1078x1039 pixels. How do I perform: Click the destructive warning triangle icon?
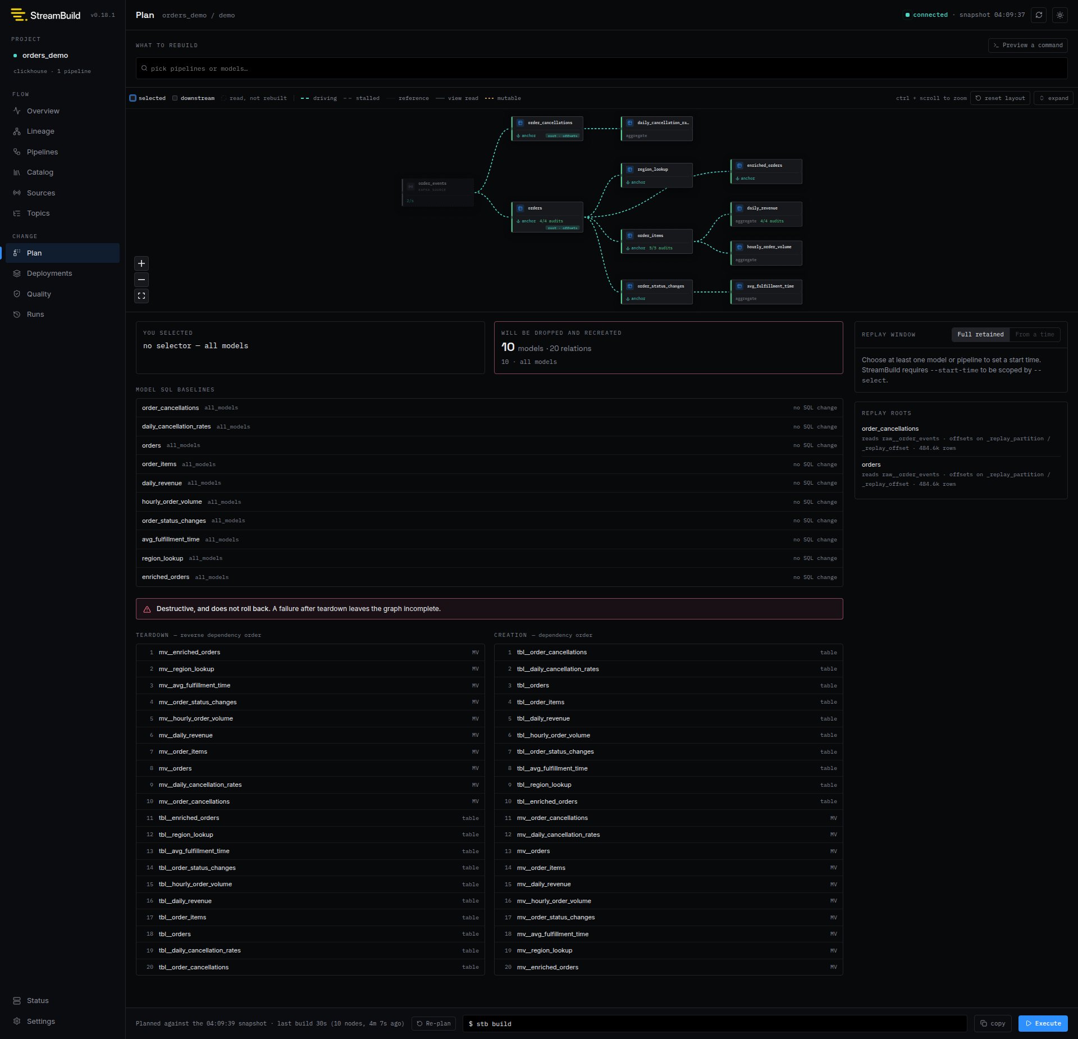coord(147,609)
